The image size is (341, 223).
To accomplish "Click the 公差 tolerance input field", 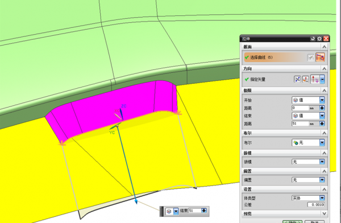I will (x=316, y=204).
